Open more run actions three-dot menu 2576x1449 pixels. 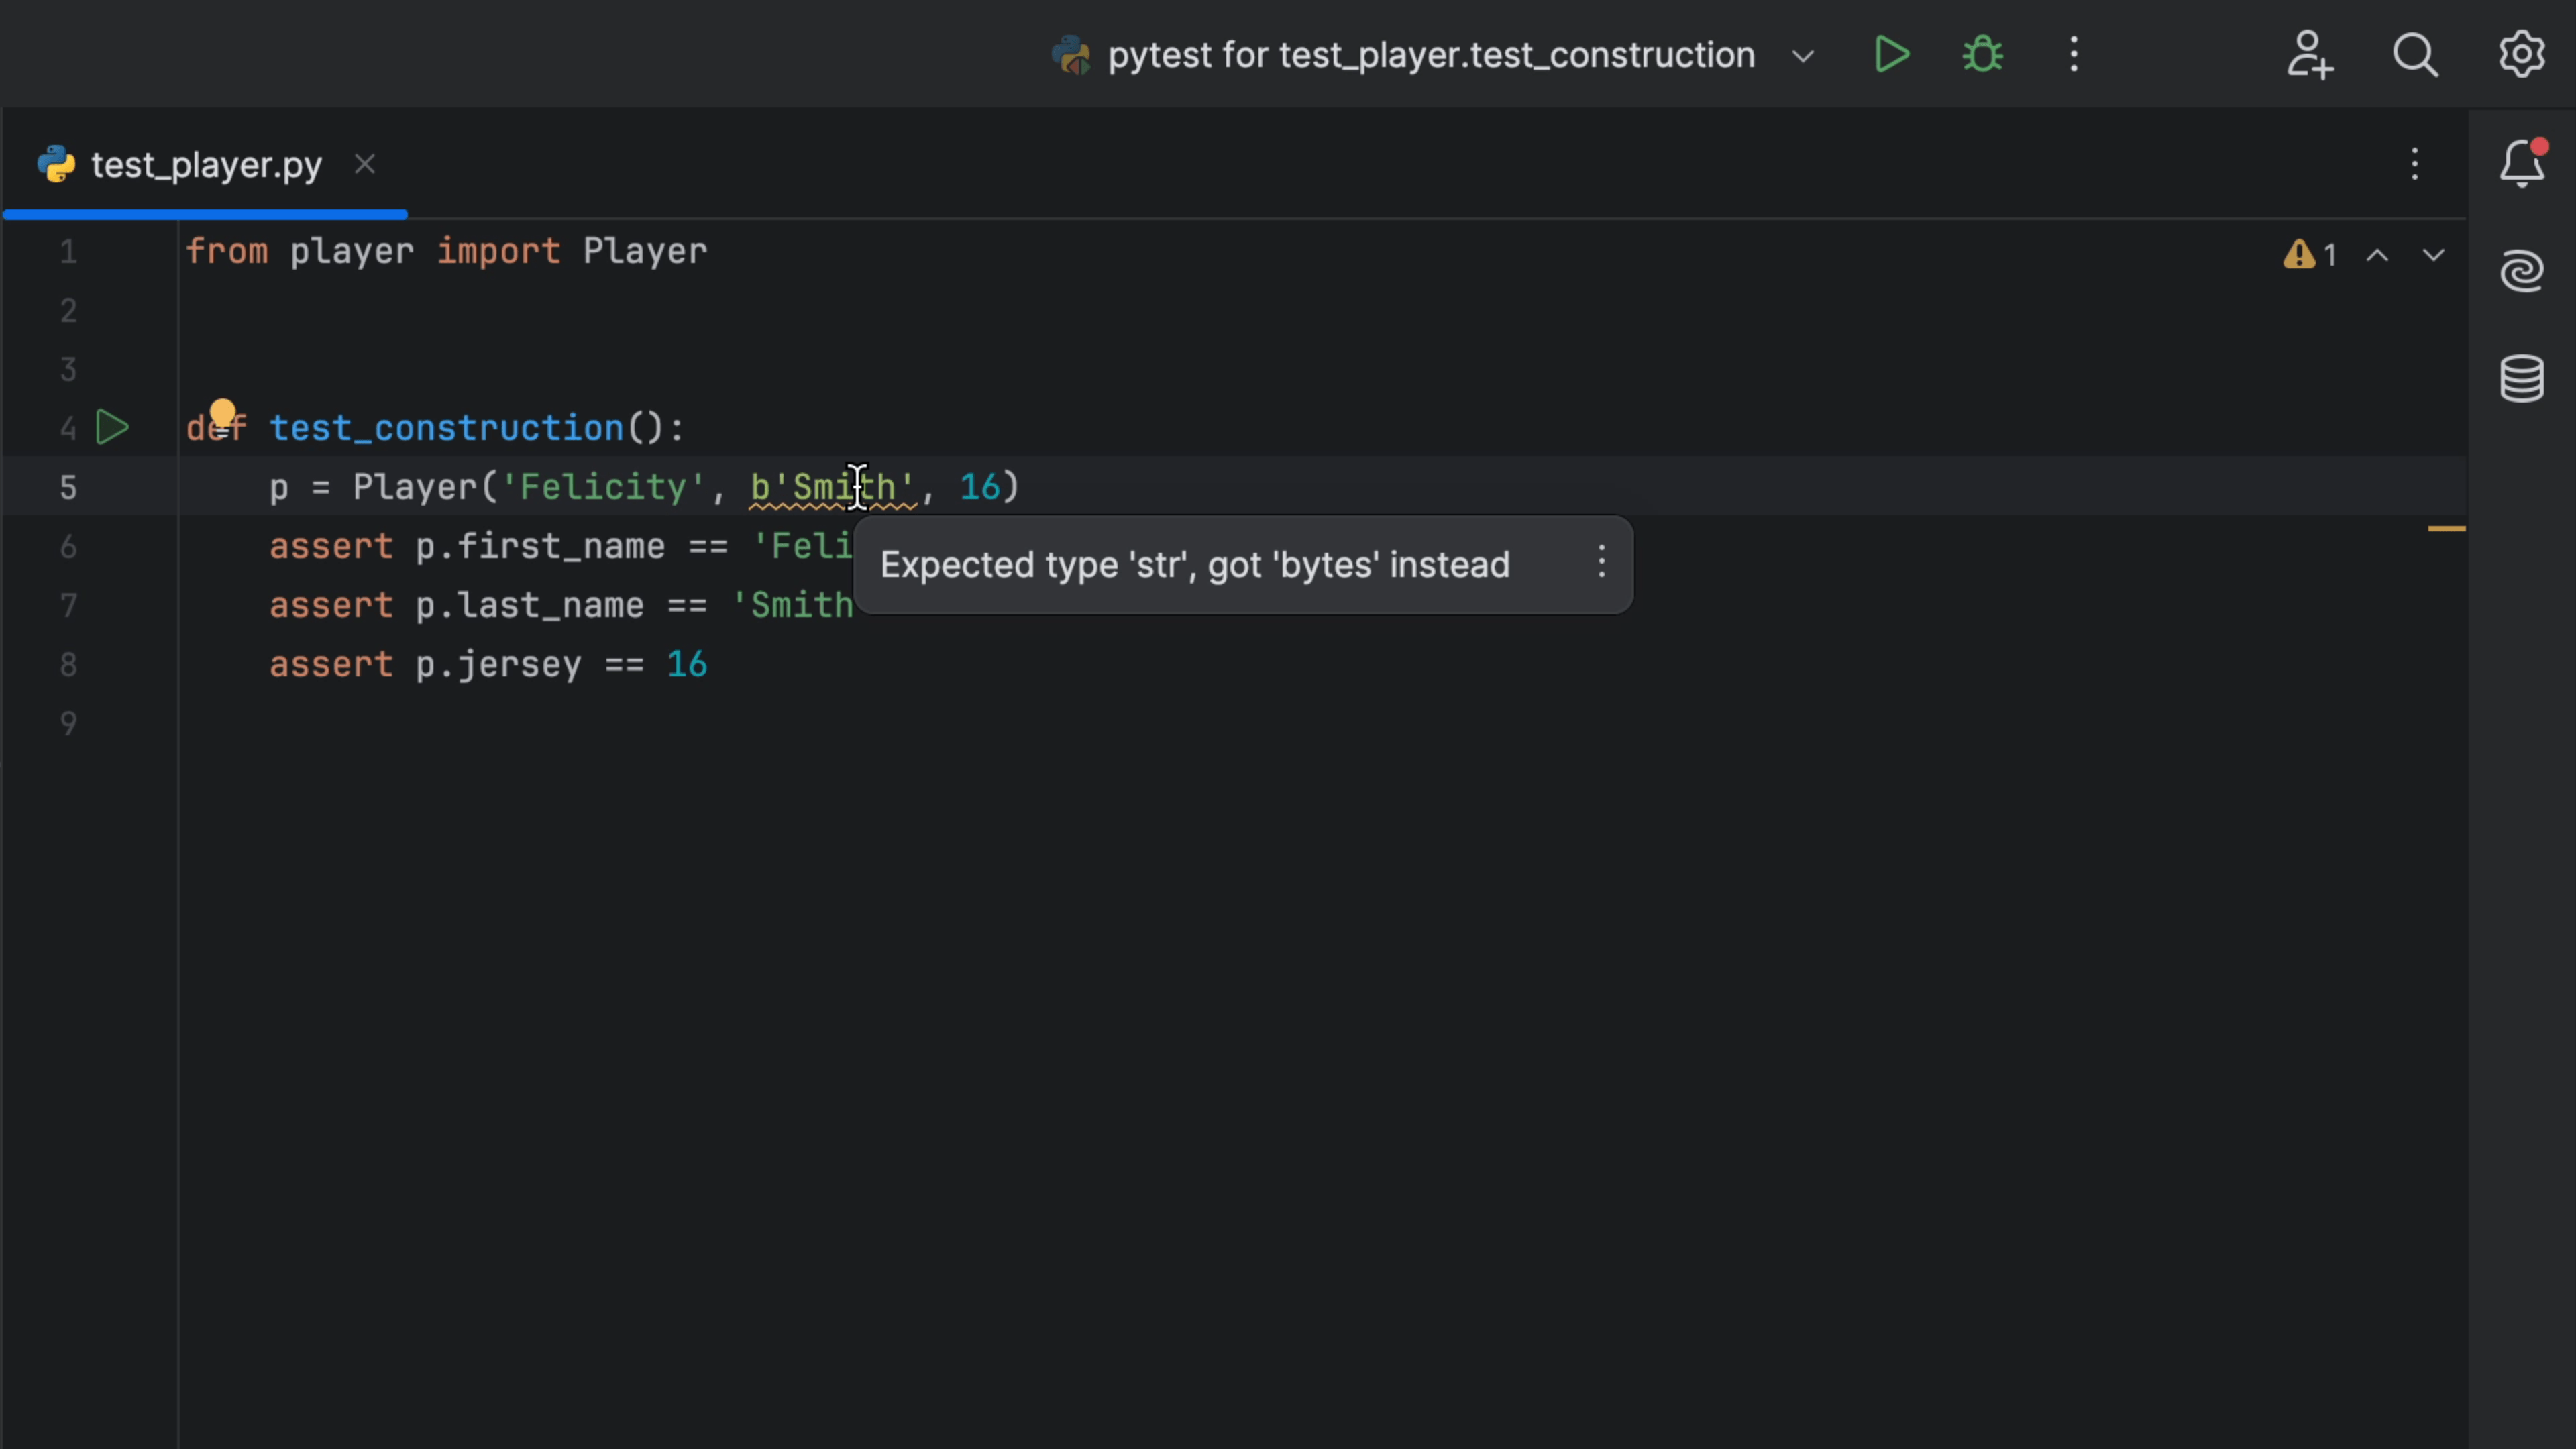coord(2074,55)
